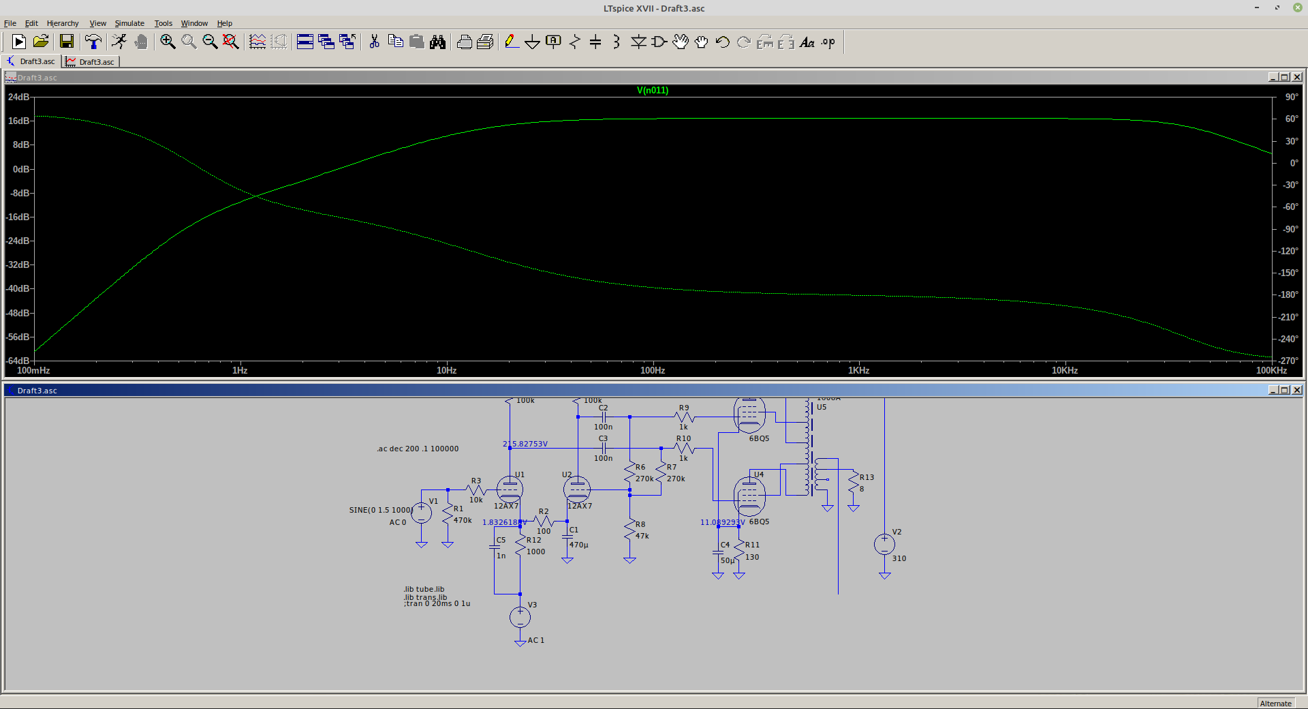Click the 12AX7 tube U1 symbol
Viewport: 1308px width, 709px height.
pyautogui.click(x=510, y=489)
